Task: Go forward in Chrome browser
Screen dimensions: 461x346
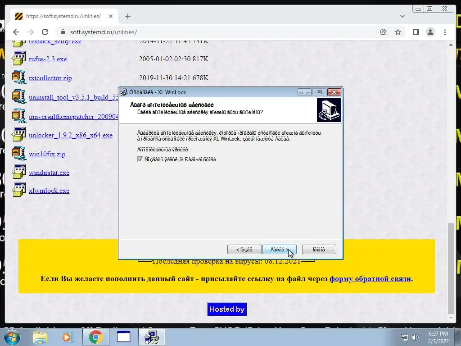Action: [x=31, y=32]
